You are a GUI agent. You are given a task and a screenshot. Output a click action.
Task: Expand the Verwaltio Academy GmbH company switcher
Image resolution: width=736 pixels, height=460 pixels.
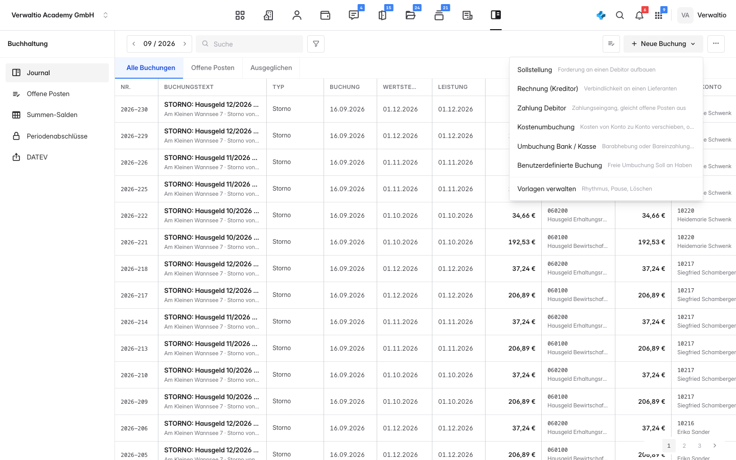coord(60,15)
